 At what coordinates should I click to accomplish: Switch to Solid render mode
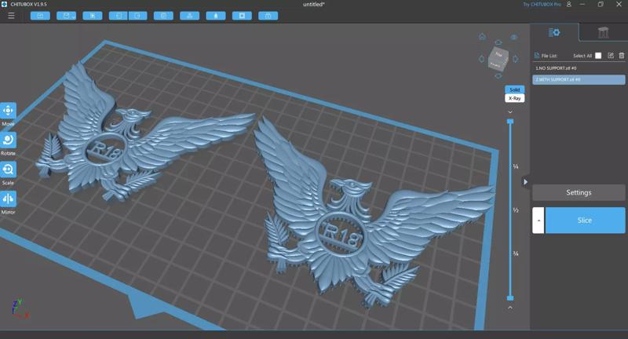(515, 89)
